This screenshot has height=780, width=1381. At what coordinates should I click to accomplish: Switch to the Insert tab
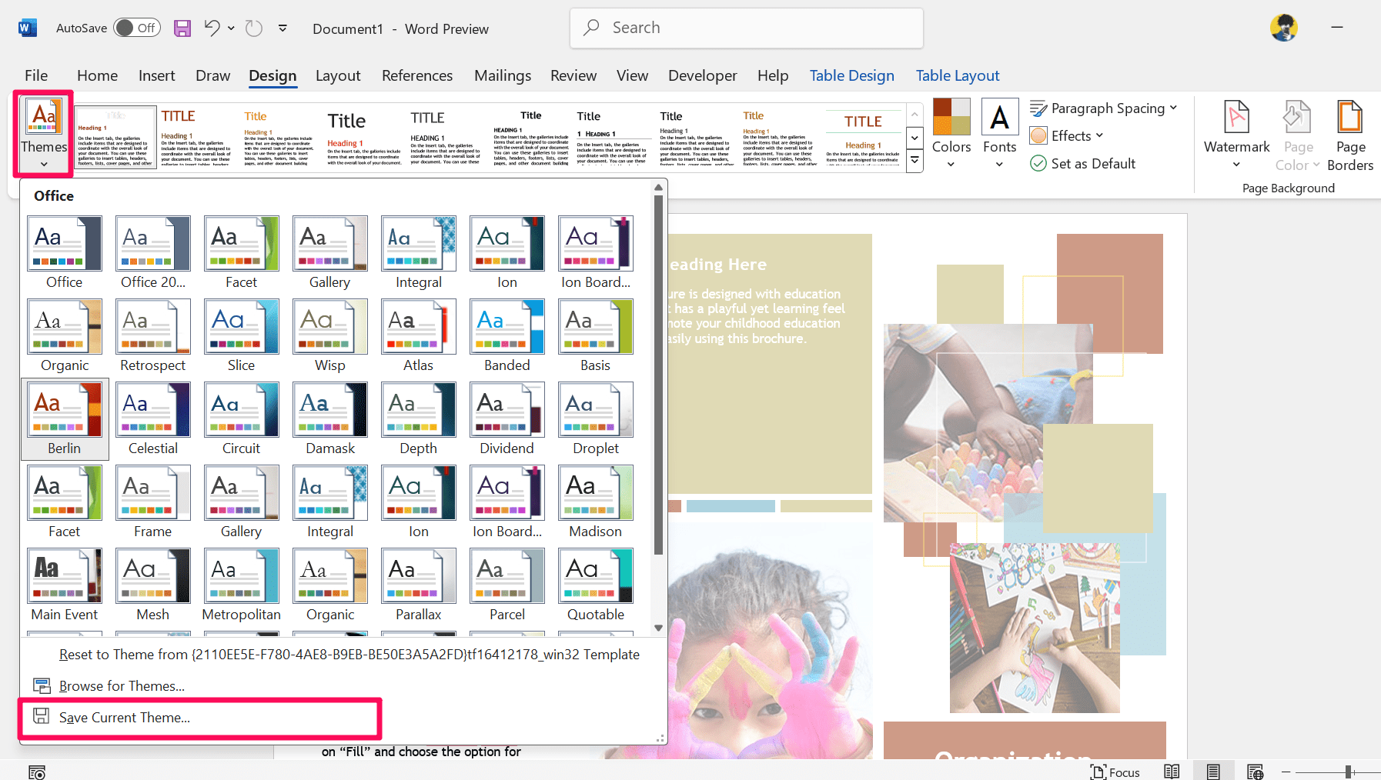(x=157, y=75)
